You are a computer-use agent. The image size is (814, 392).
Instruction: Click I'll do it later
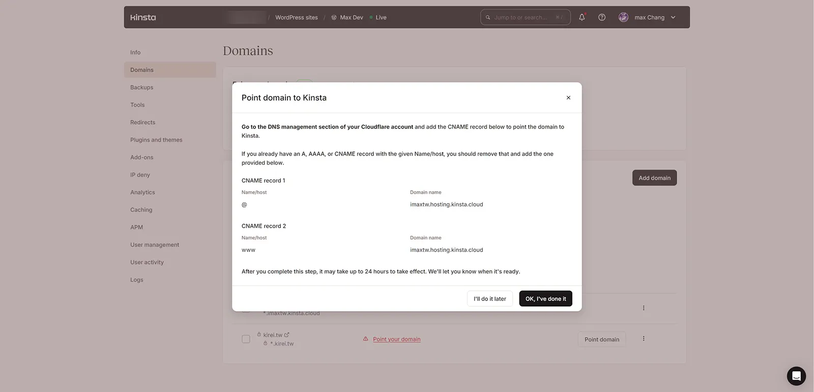point(490,299)
